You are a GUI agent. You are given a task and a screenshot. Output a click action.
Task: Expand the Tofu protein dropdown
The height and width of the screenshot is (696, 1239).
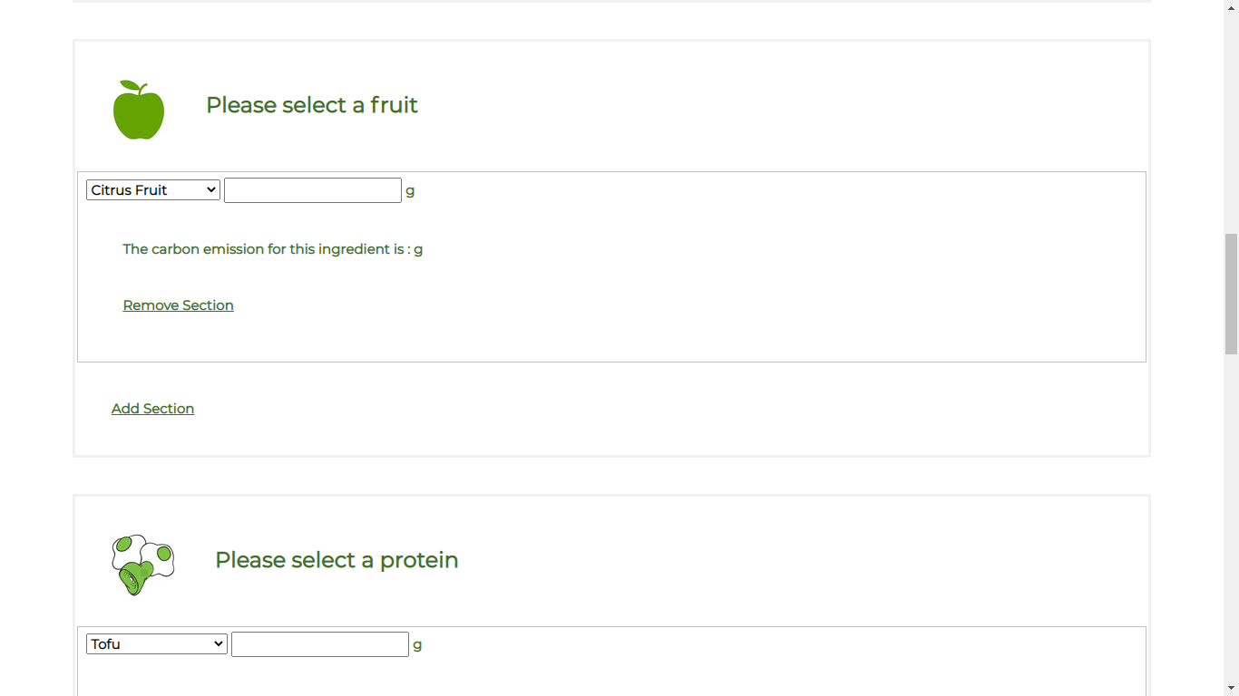coord(156,644)
